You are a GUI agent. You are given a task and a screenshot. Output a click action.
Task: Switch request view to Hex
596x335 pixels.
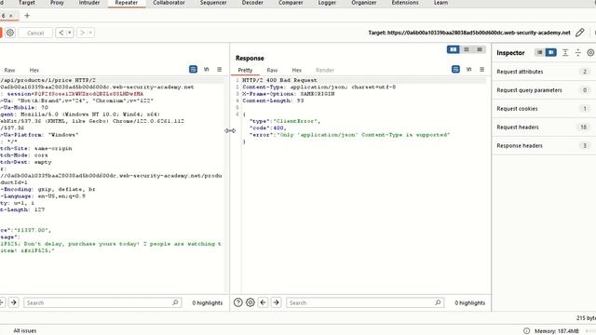34,71
